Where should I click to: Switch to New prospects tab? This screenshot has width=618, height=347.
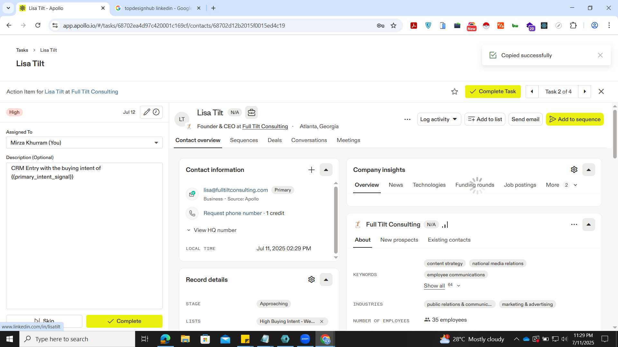click(399, 240)
